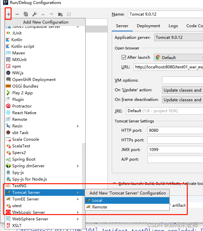Expand Resin submenu arrow
The height and width of the screenshot is (231, 203).
click(x=78, y=126)
